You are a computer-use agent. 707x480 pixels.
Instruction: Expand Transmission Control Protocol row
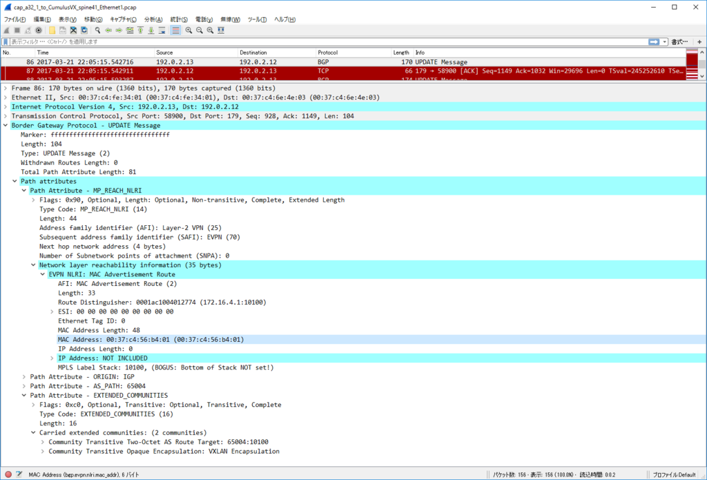click(x=6, y=116)
